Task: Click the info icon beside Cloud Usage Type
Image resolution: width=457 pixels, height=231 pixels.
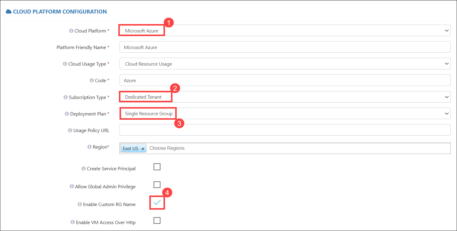Action: tap(65, 64)
